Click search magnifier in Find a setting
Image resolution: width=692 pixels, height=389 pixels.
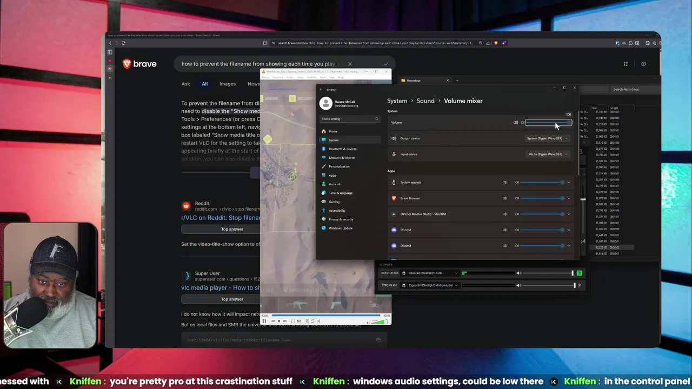[377, 119]
